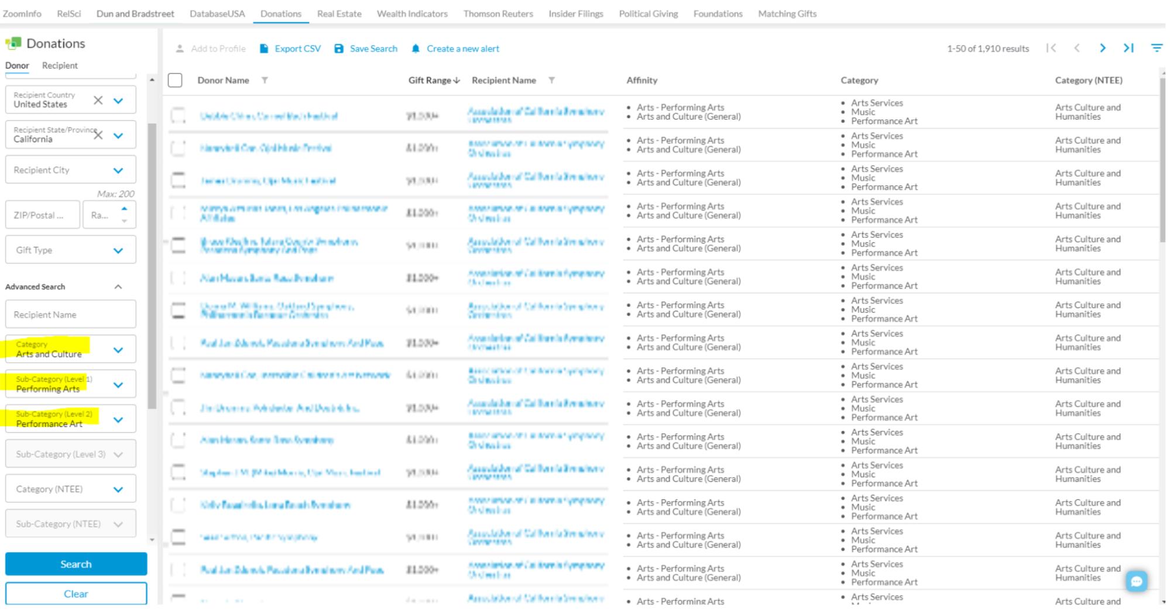
Task: Check the first donation row checkbox
Action: click(x=178, y=115)
